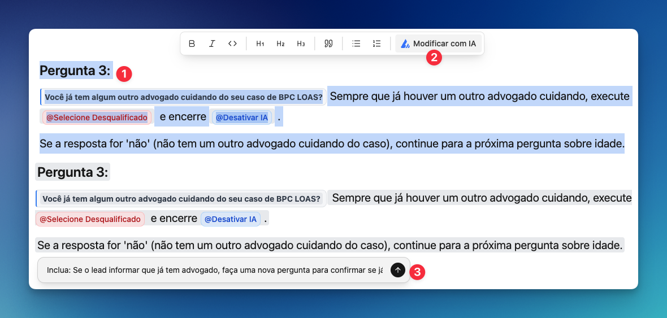The height and width of the screenshot is (318, 667).
Task: Click the lower '@Desativar IA' blue tag
Action: point(231,219)
